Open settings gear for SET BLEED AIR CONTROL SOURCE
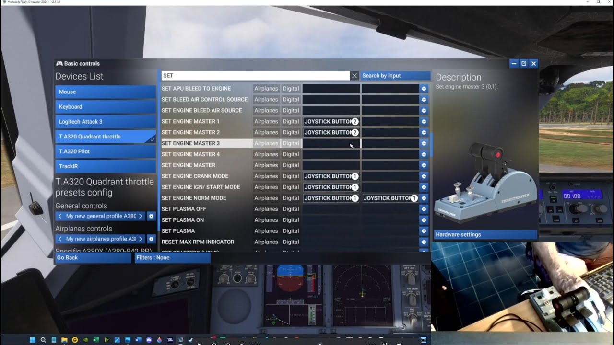Image resolution: width=614 pixels, height=345 pixels. pos(424,100)
